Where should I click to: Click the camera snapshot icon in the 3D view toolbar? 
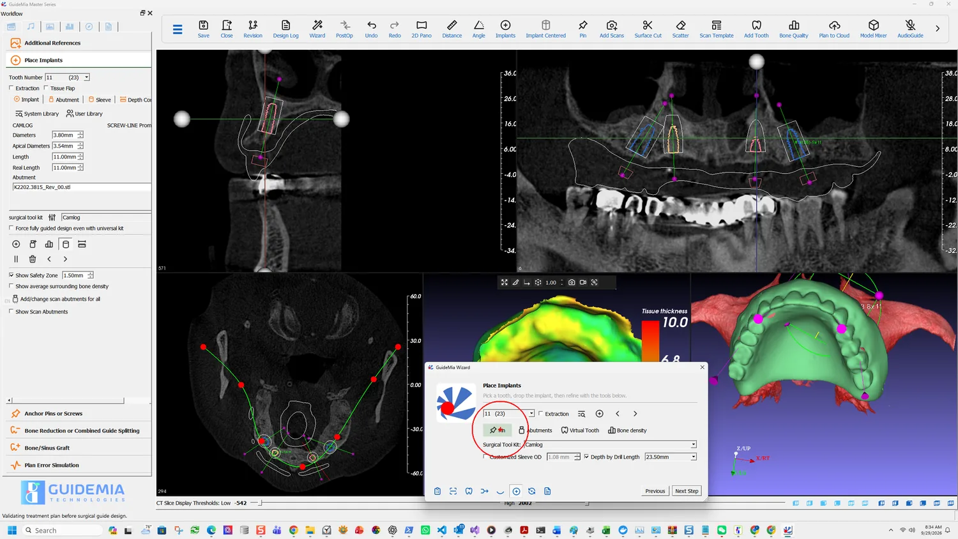(x=572, y=282)
